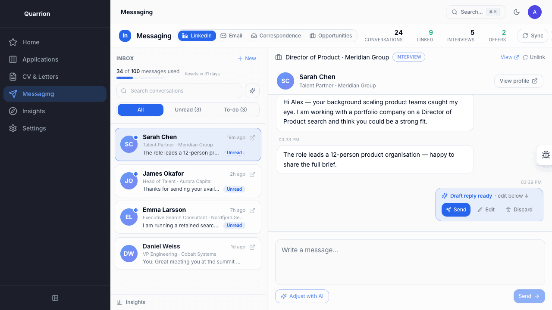Edit the draft reply
The image size is (552, 310).
[x=486, y=210]
